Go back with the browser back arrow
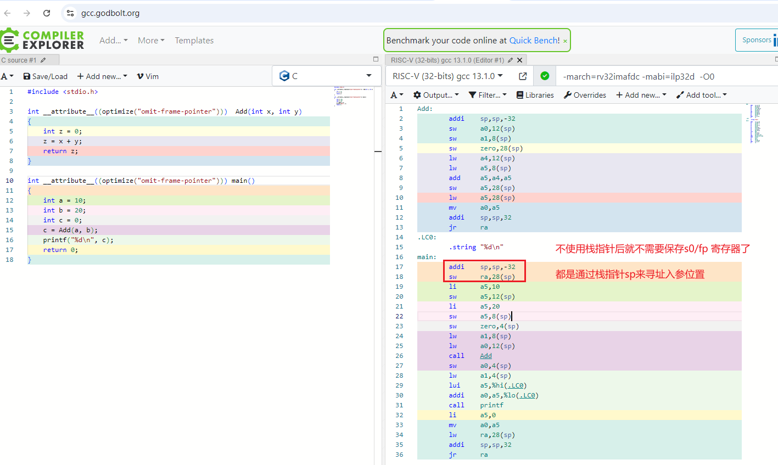Viewport: 778px width, 465px height. (x=8, y=13)
